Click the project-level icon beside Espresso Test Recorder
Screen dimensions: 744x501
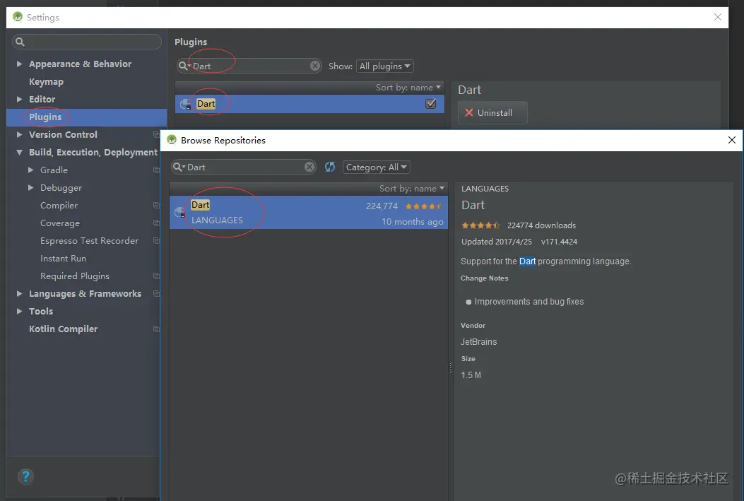[x=156, y=240]
